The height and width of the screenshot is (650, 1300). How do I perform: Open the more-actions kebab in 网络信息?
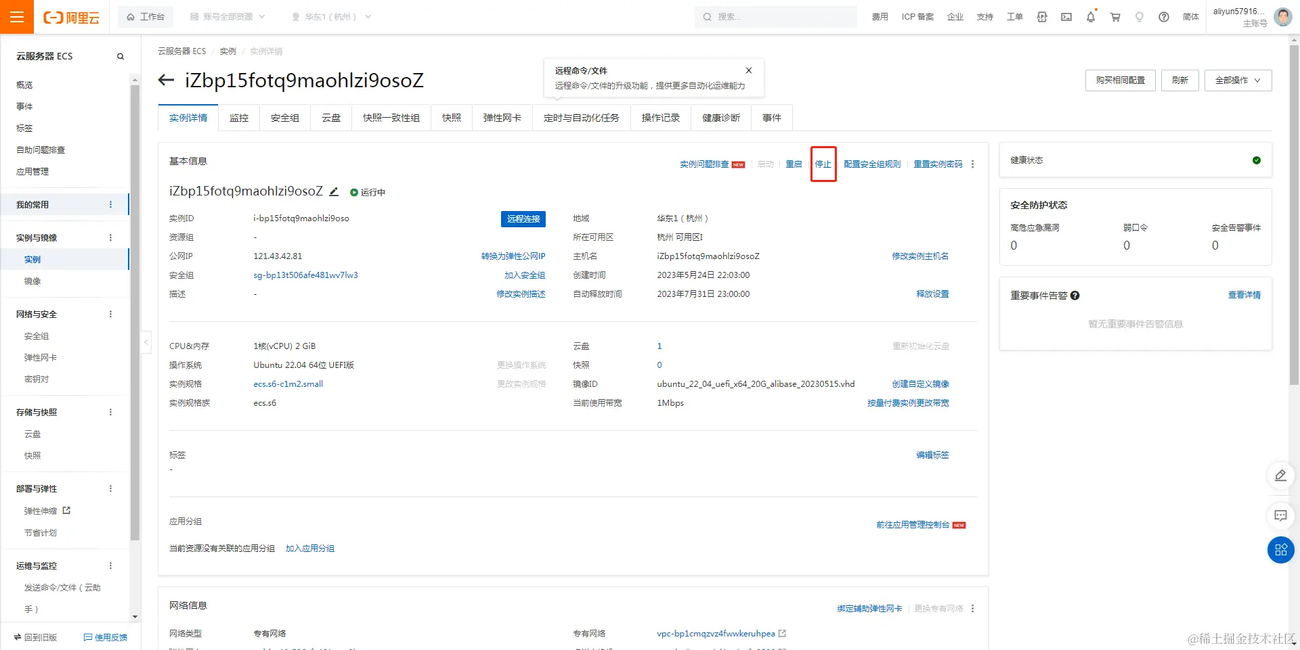tap(973, 609)
